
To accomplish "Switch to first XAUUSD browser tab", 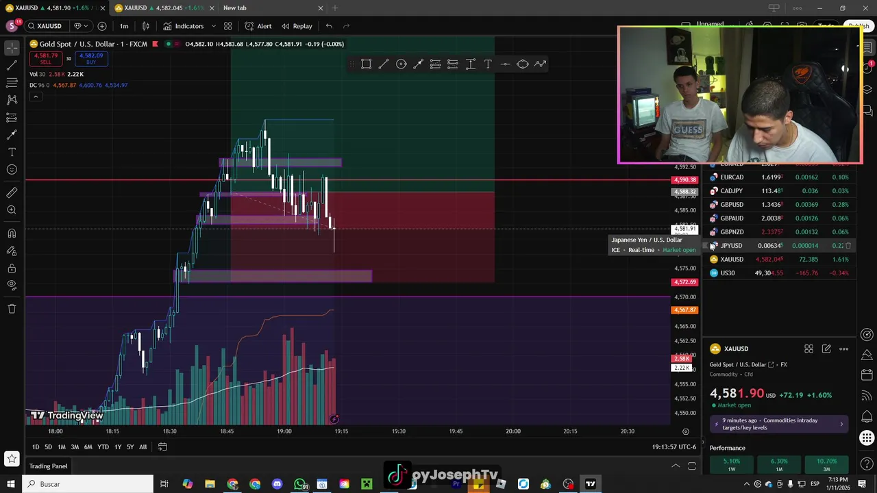I will point(55,8).
